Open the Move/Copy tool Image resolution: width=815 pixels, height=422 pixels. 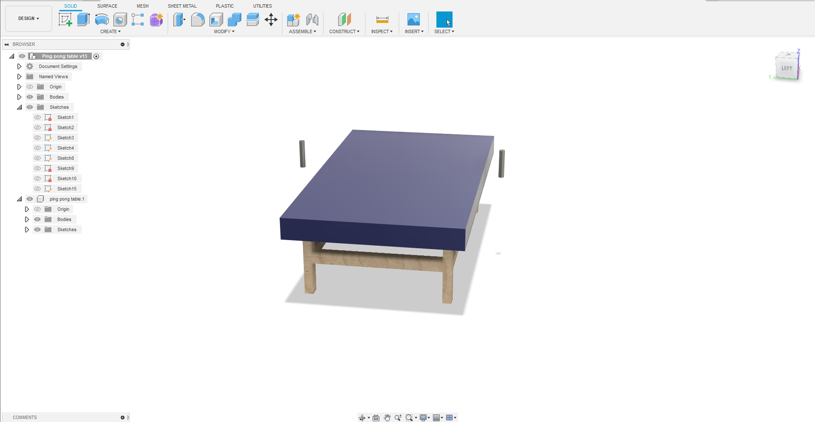[x=271, y=20]
